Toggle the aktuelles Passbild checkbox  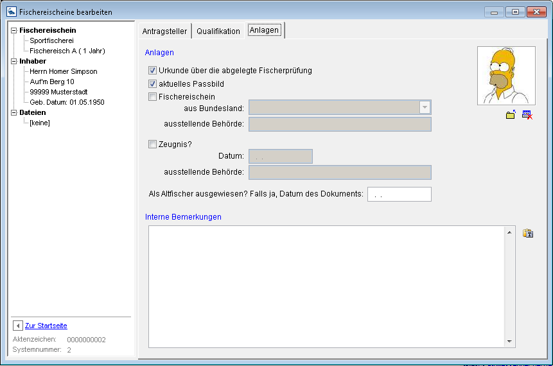(153, 84)
